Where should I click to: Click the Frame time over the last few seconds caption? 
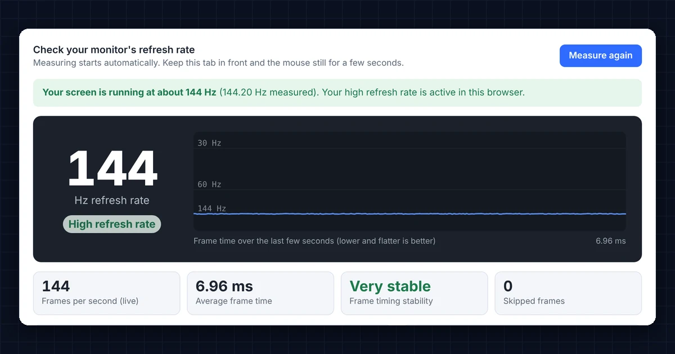[x=314, y=241]
